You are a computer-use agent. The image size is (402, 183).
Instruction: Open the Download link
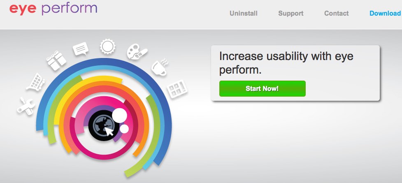point(385,13)
